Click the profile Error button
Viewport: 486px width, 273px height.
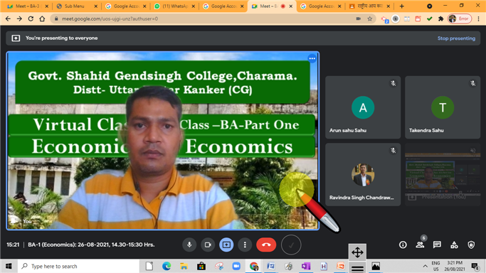click(x=460, y=19)
